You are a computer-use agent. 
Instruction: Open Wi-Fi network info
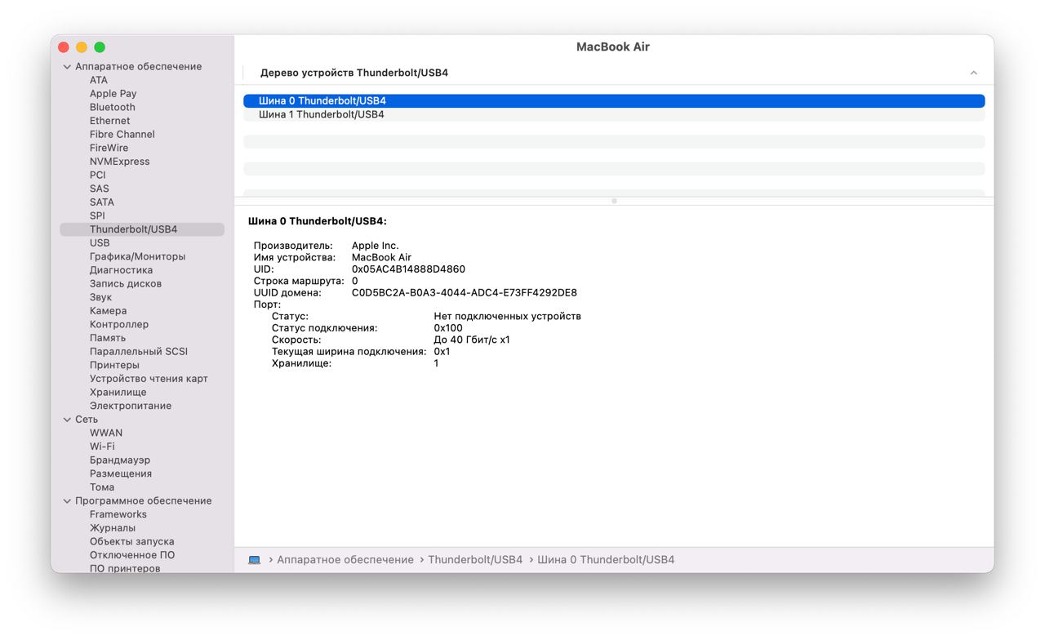click(x=102, y=447)
